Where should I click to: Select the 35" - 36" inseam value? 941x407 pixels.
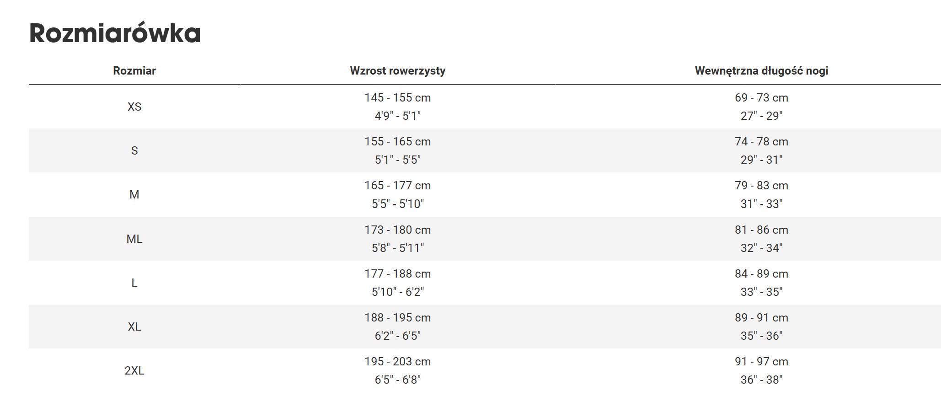(x=761, y=336)
